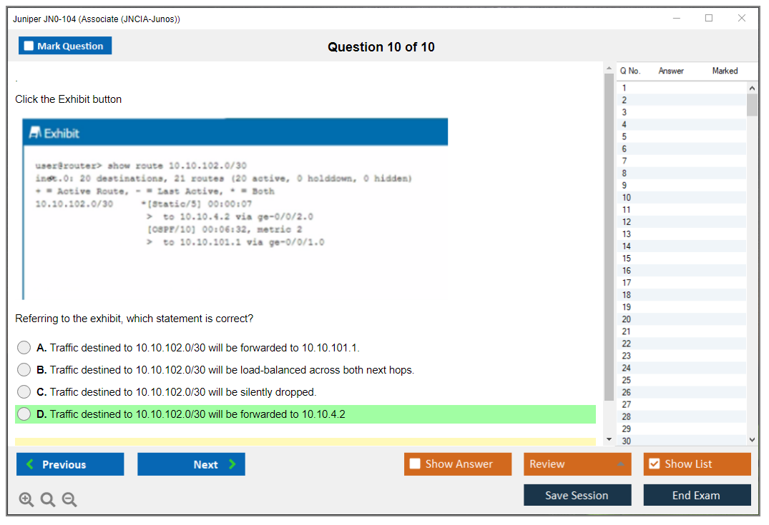Pick answer D forwarded to 10.10.4.2
Viewport: 769px width, 525px height.
tap(24, 414)
